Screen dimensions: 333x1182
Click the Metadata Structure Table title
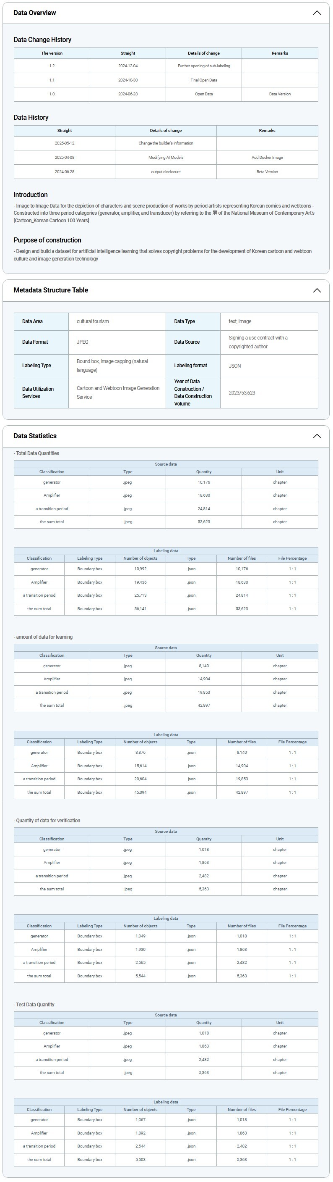tap(51, 290)
